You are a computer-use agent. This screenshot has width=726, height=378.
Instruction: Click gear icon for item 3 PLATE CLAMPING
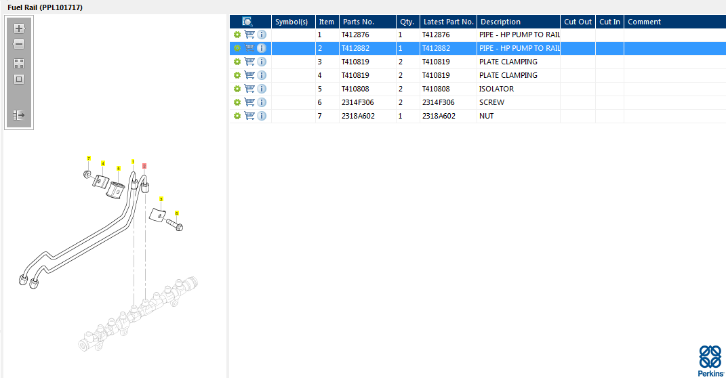[237, 62]
